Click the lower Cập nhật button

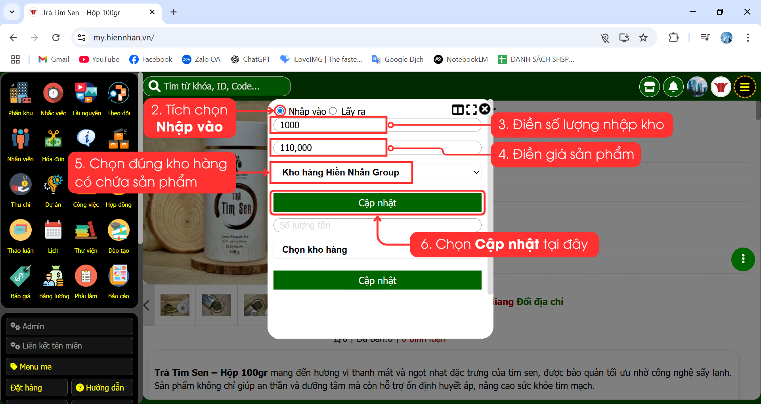[x=377, y=280]
